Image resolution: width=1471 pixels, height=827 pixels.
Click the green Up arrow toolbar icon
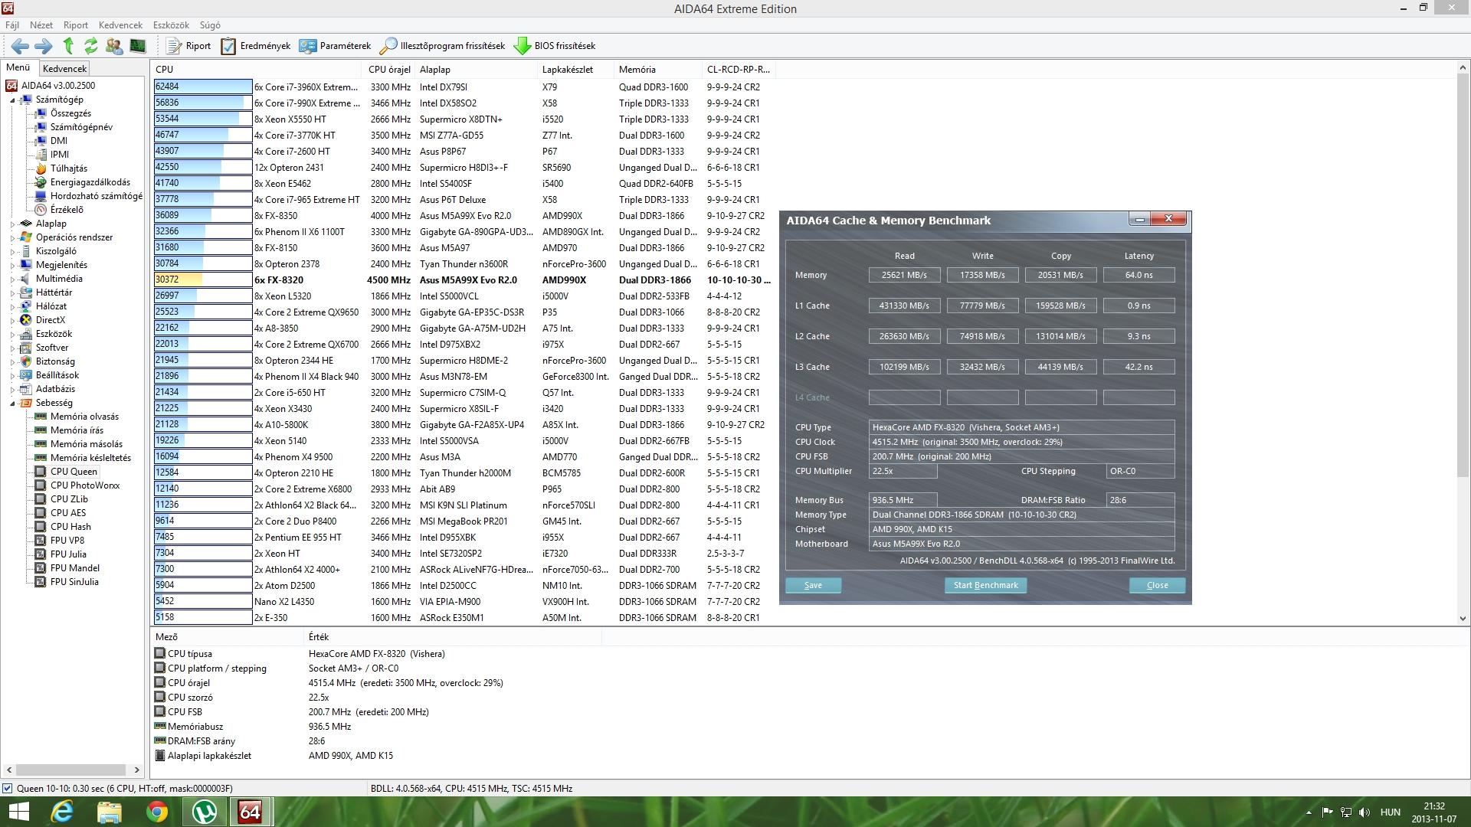pos(68,46)
